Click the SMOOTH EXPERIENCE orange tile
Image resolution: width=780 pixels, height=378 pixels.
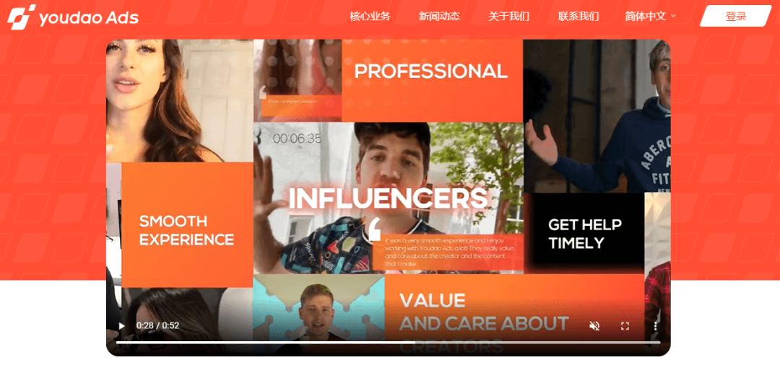click(x=187, y=224)
